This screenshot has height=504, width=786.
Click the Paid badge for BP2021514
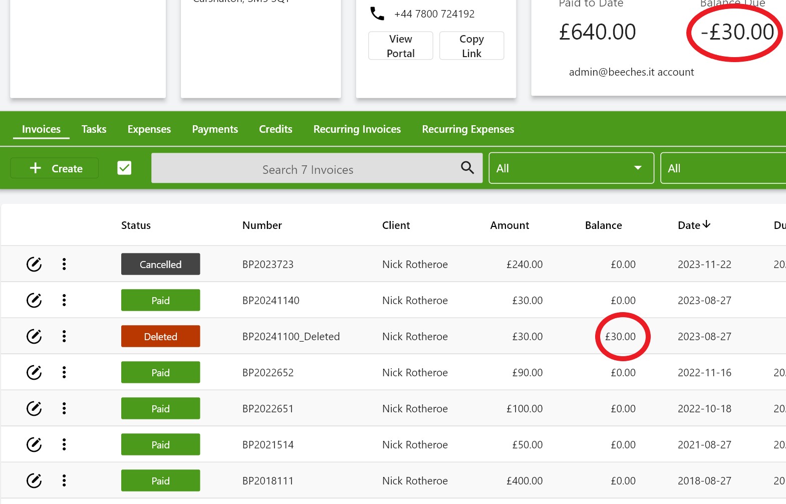click(x=160, y=444)
